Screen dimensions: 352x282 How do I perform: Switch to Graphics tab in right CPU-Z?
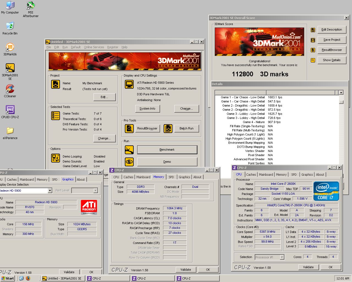pos(307,175)
